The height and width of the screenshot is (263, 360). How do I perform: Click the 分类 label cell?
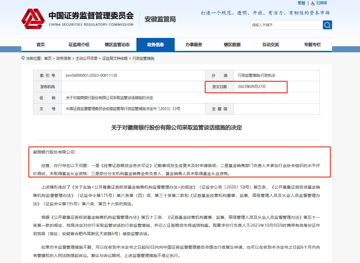219,76
